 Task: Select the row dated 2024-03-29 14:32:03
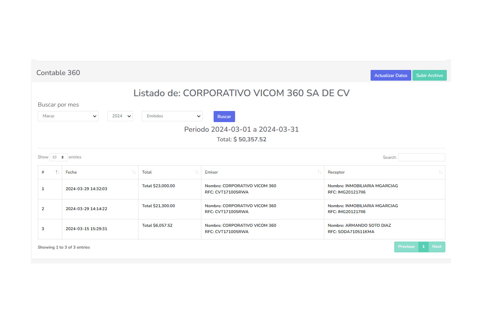tap(86, 189)
